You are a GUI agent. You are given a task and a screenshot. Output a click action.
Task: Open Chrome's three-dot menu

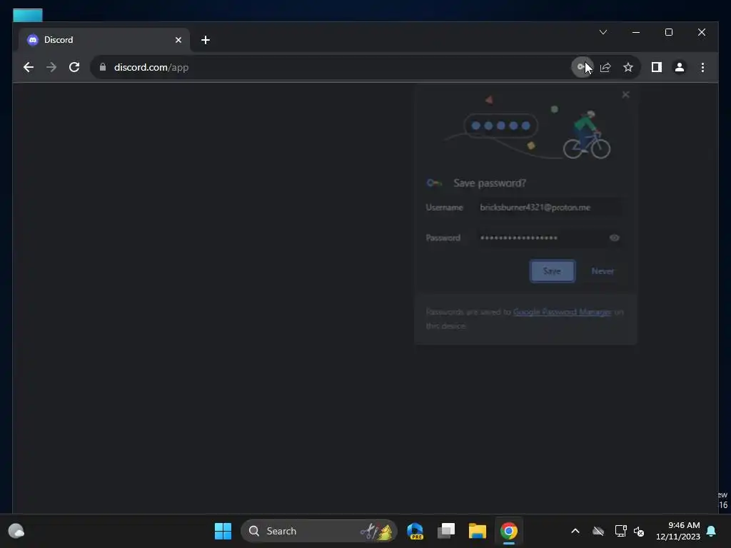[702, 67]
